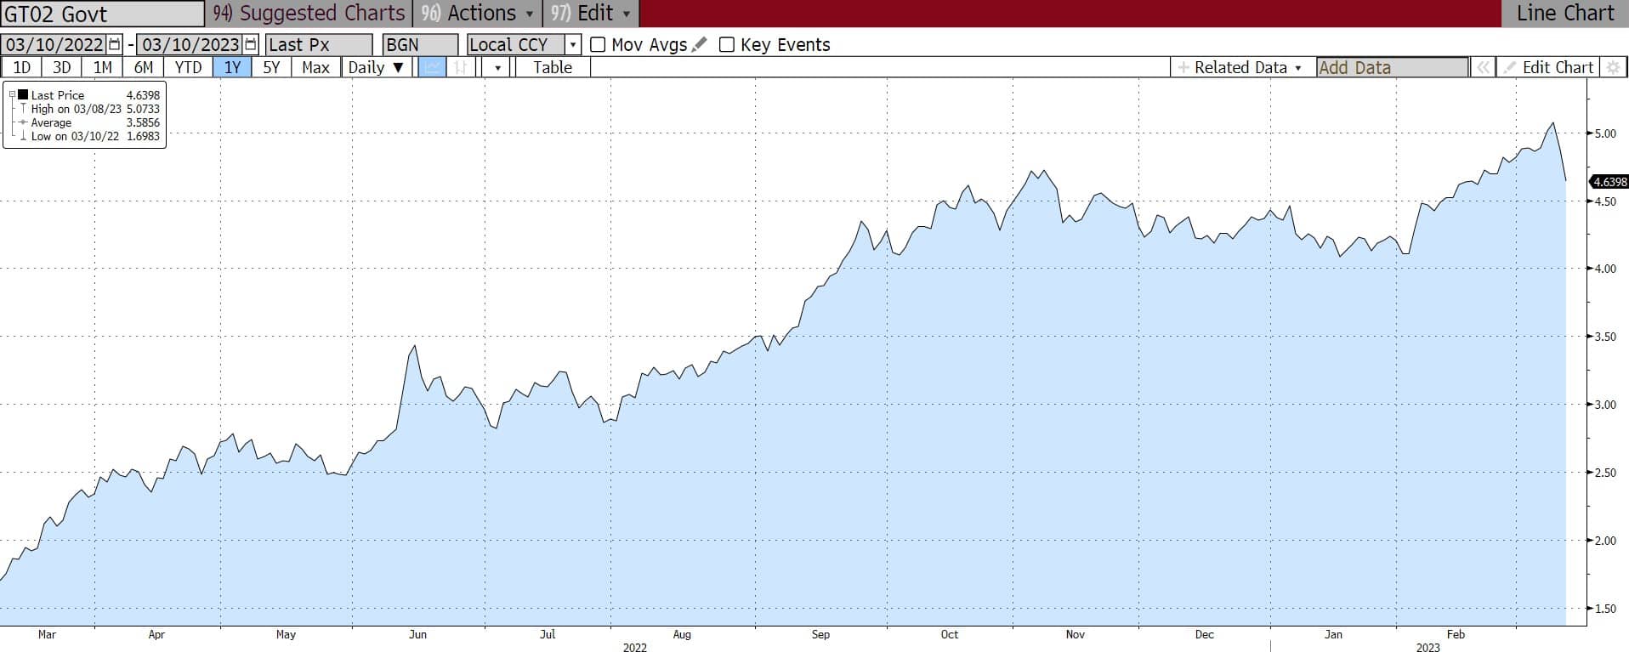Click the black Last Price legend swatch
1629x652 pixels.
coord(24,95)
